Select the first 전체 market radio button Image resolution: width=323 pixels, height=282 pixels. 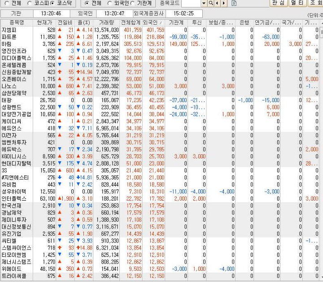pyautogui.click(x=7, y=3)
